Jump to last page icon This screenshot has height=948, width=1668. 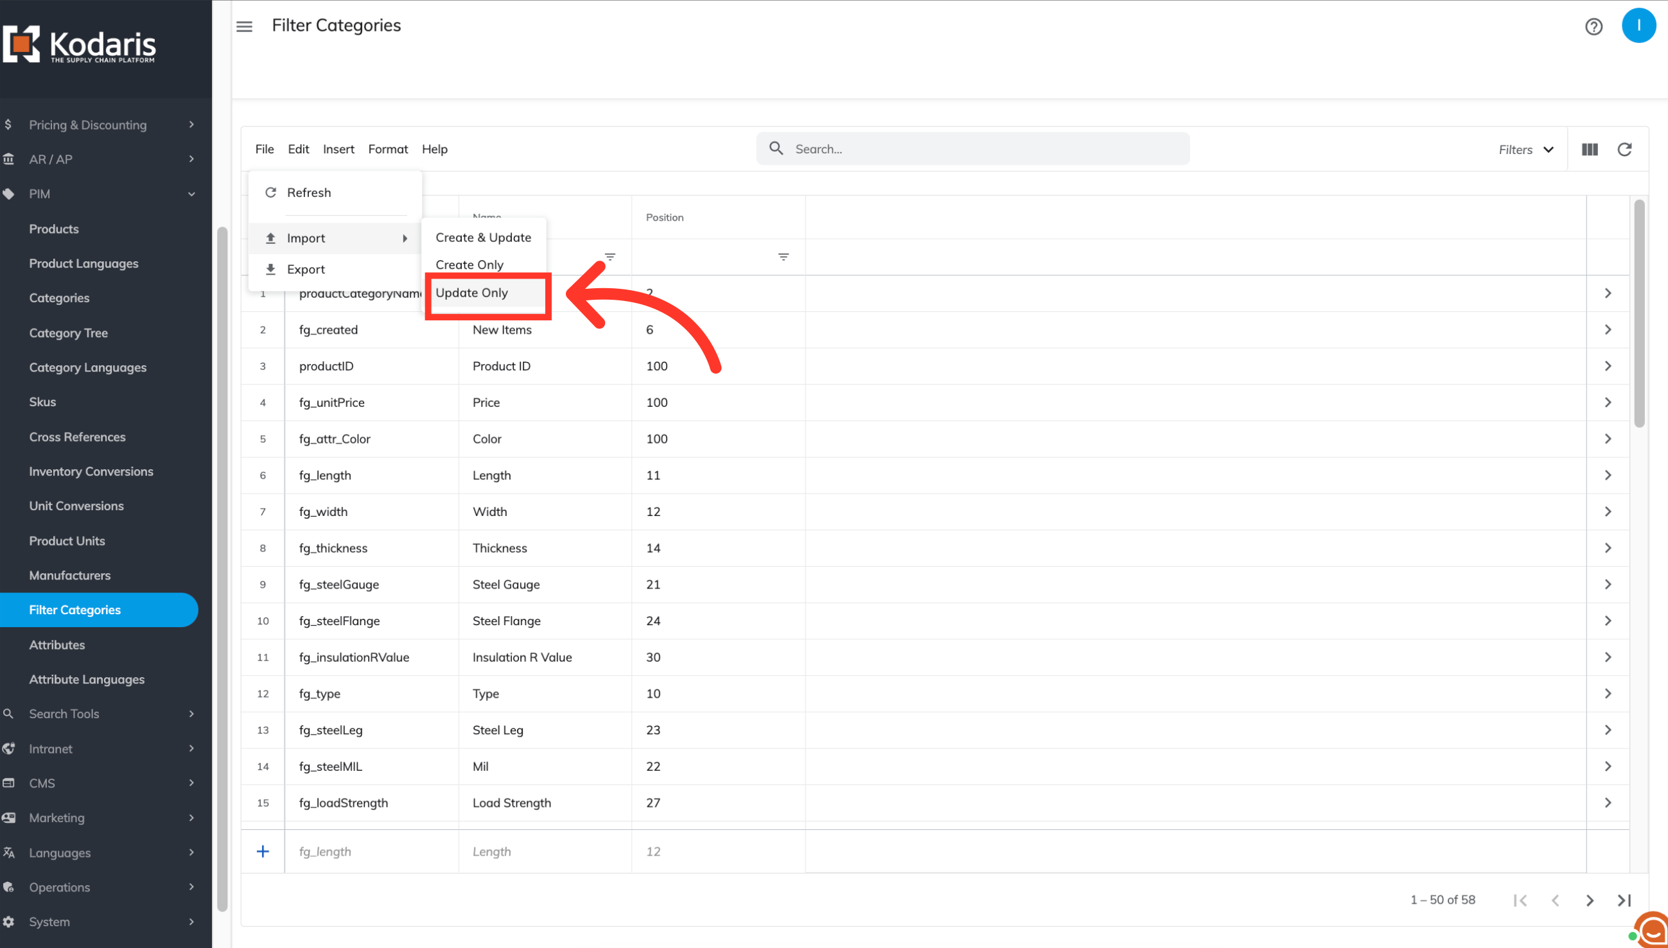(1624, 900)
